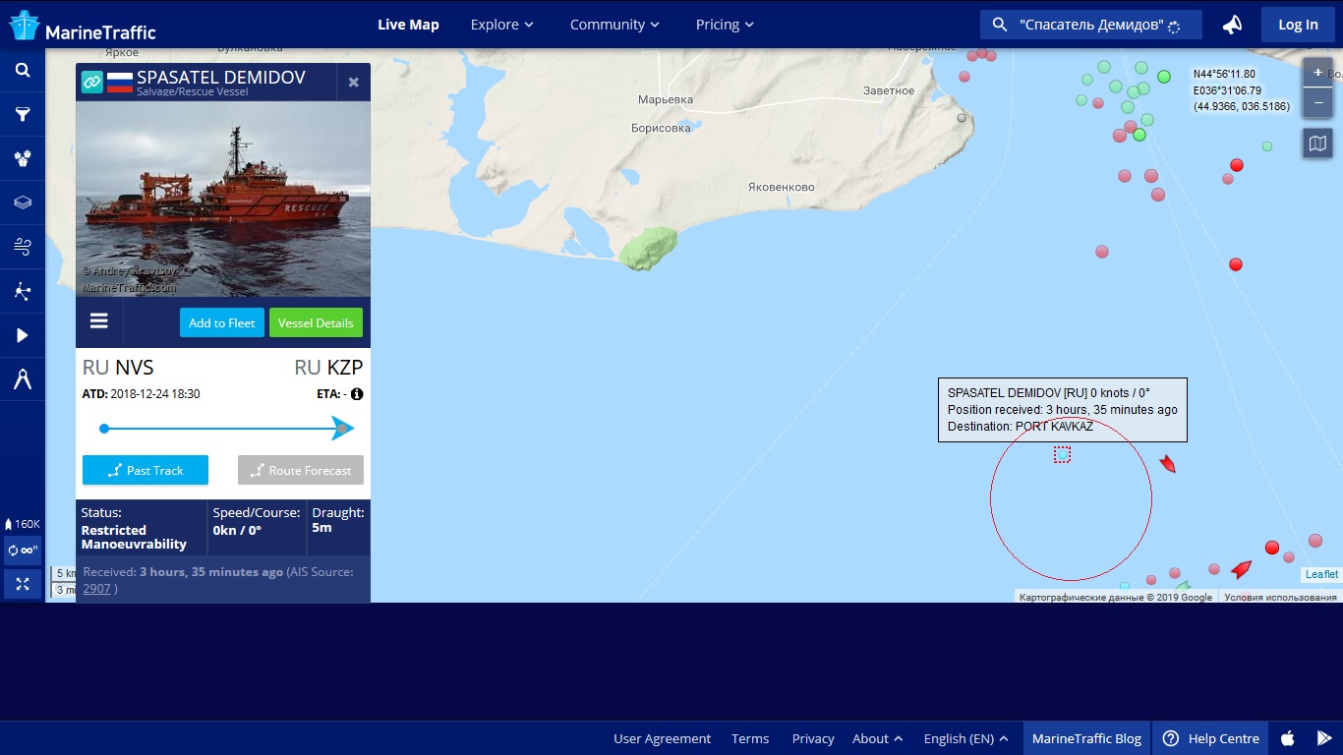The image size is (1343, 755).
Task: Open the map type selector icon
Action: tap(1317, 144)
